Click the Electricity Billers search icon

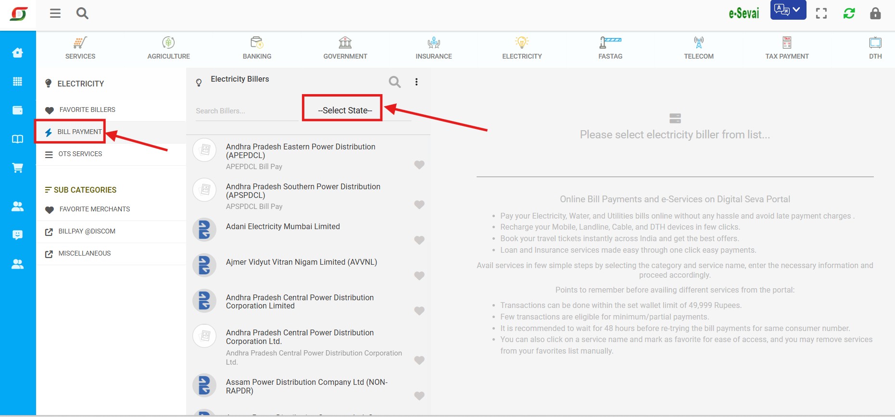click(394, 82)
